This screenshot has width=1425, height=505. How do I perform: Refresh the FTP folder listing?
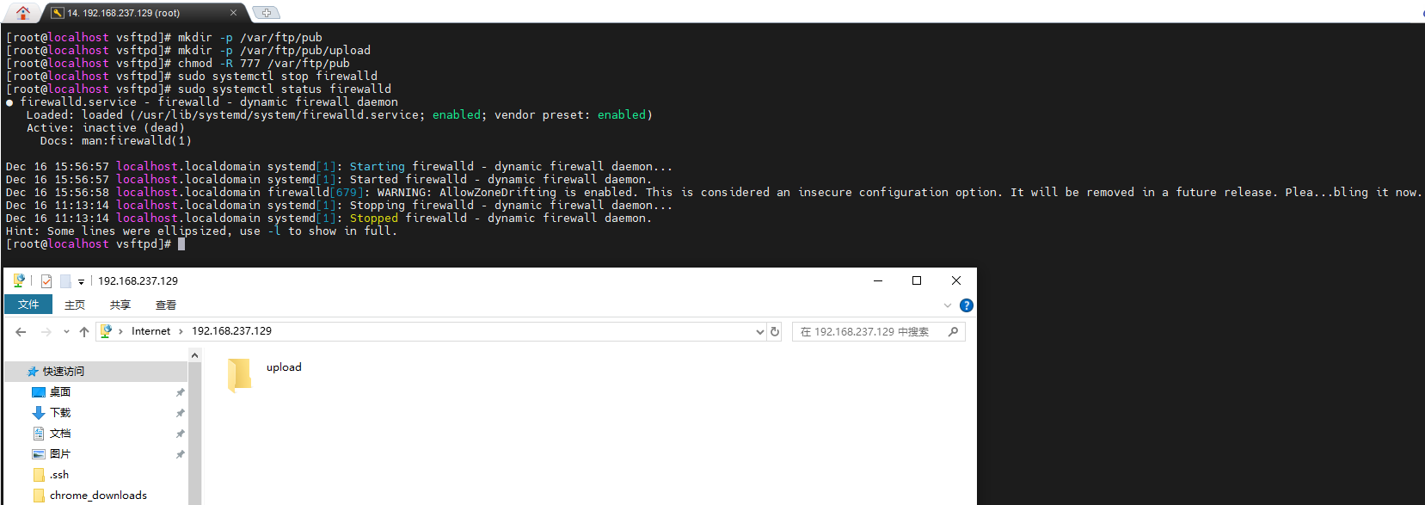pyautogui.click(x=775, y=331)
